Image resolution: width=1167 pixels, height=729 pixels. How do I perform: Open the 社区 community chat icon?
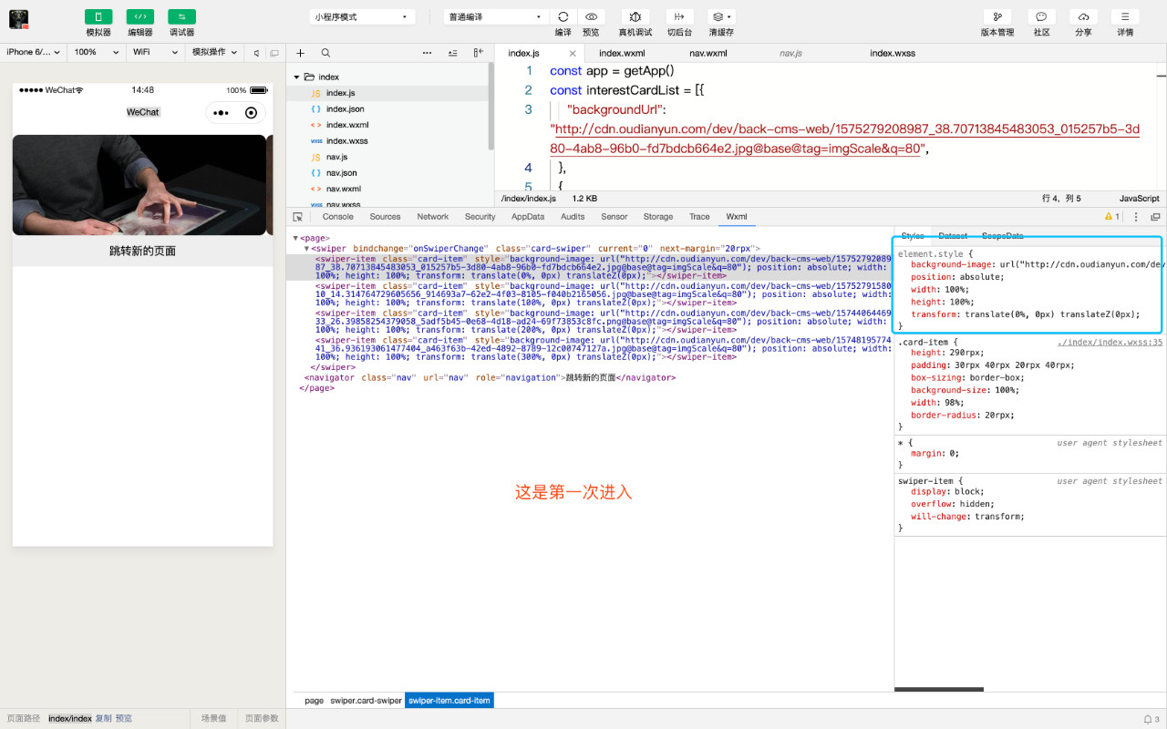[1041, 16]
